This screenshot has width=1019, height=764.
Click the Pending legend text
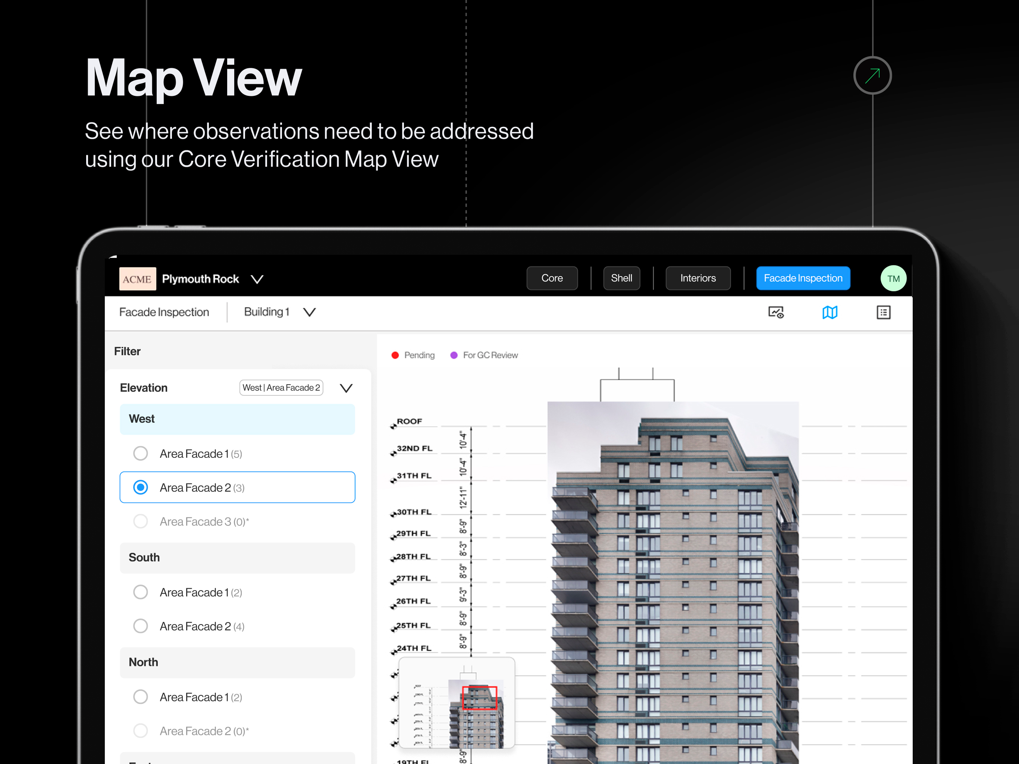point(419,355)
